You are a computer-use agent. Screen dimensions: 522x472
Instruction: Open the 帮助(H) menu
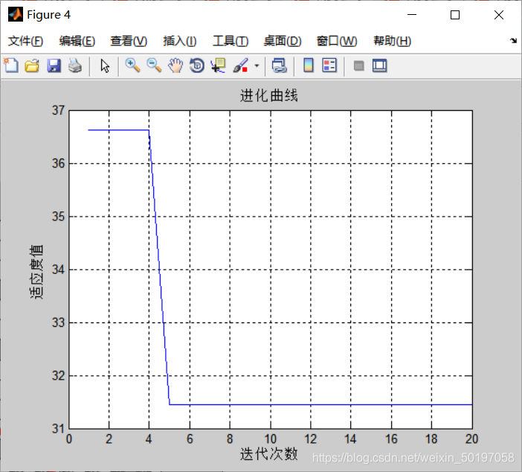click(392, 41)
